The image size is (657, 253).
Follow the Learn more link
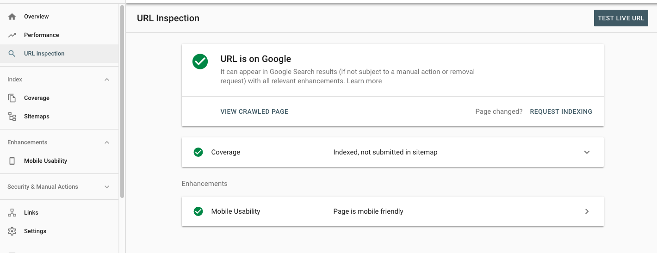pos(364,81)
